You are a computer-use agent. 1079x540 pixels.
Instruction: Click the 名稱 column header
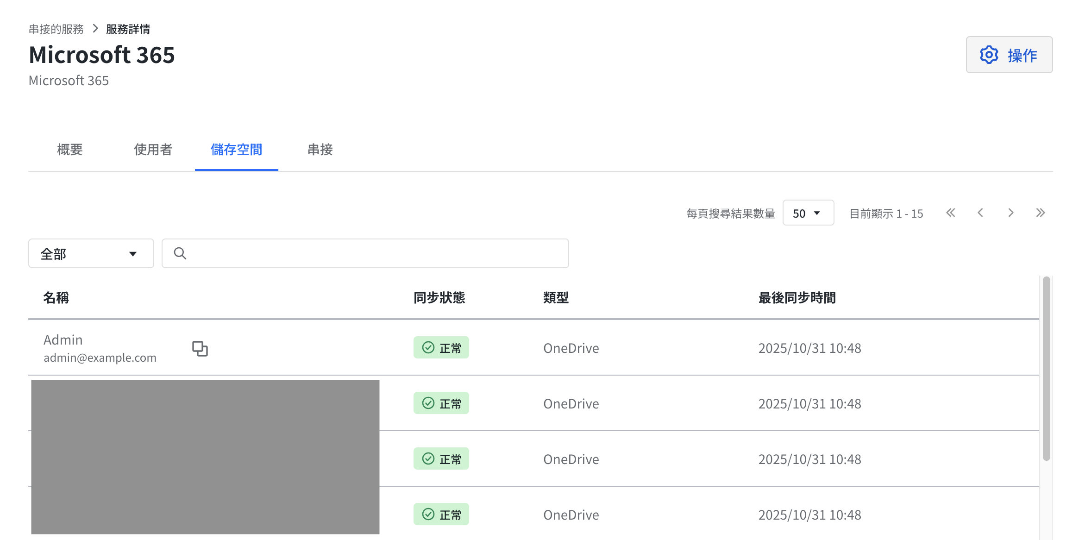pos(56,297)
